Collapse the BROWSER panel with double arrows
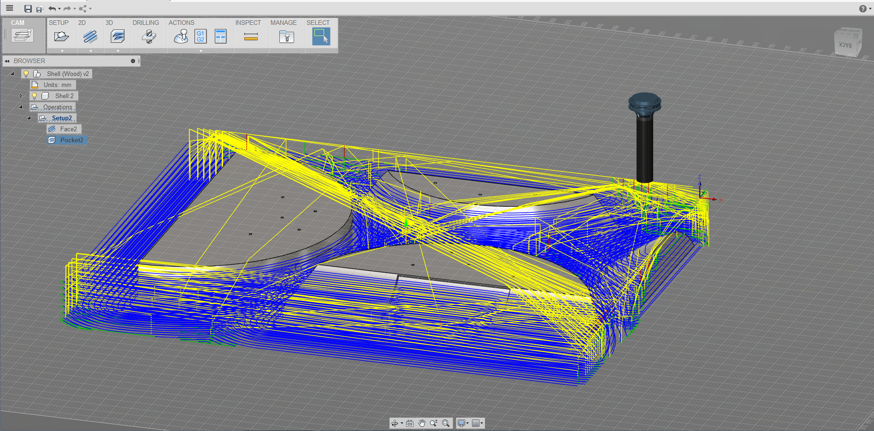Image resolution: width=874 pixels, height=431 pixels. [x=7, y=61]
